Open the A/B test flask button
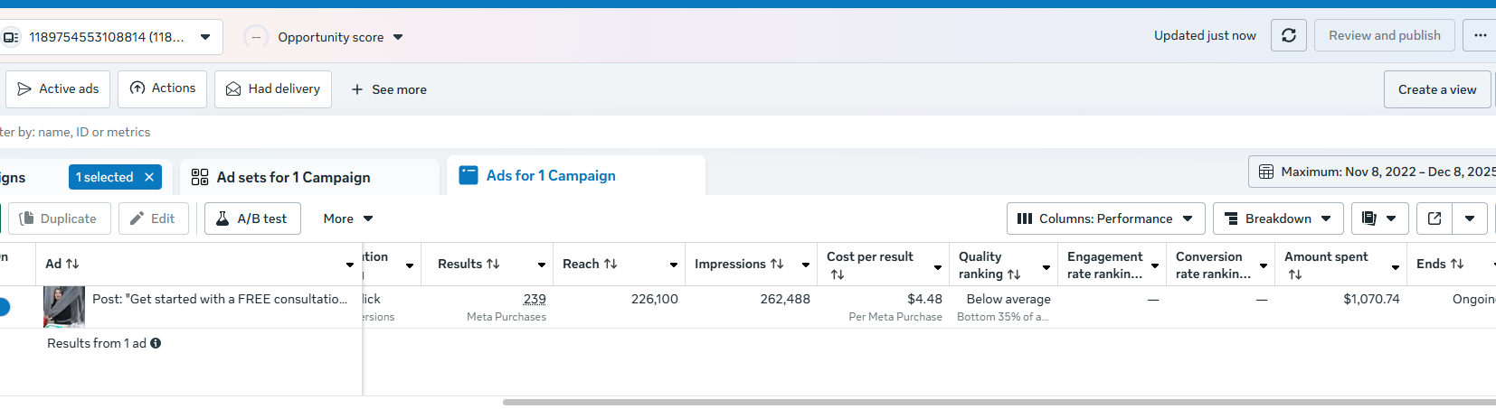 click(x=252, y=218)
